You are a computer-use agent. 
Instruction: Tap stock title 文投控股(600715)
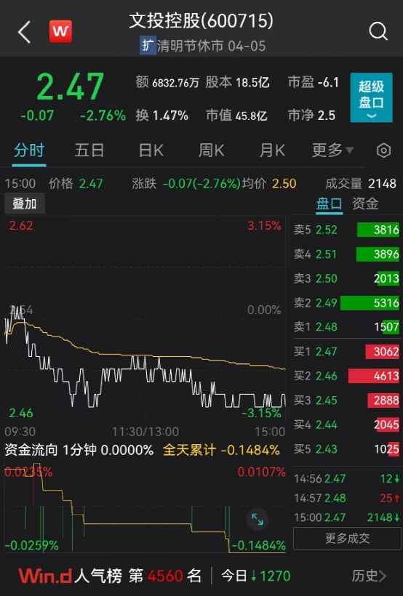point(201,21)
